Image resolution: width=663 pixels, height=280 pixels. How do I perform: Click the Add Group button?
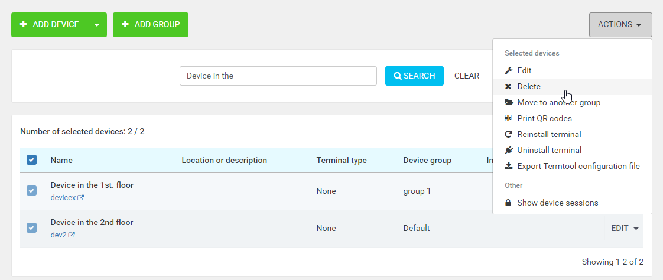[x=151, y=25]
